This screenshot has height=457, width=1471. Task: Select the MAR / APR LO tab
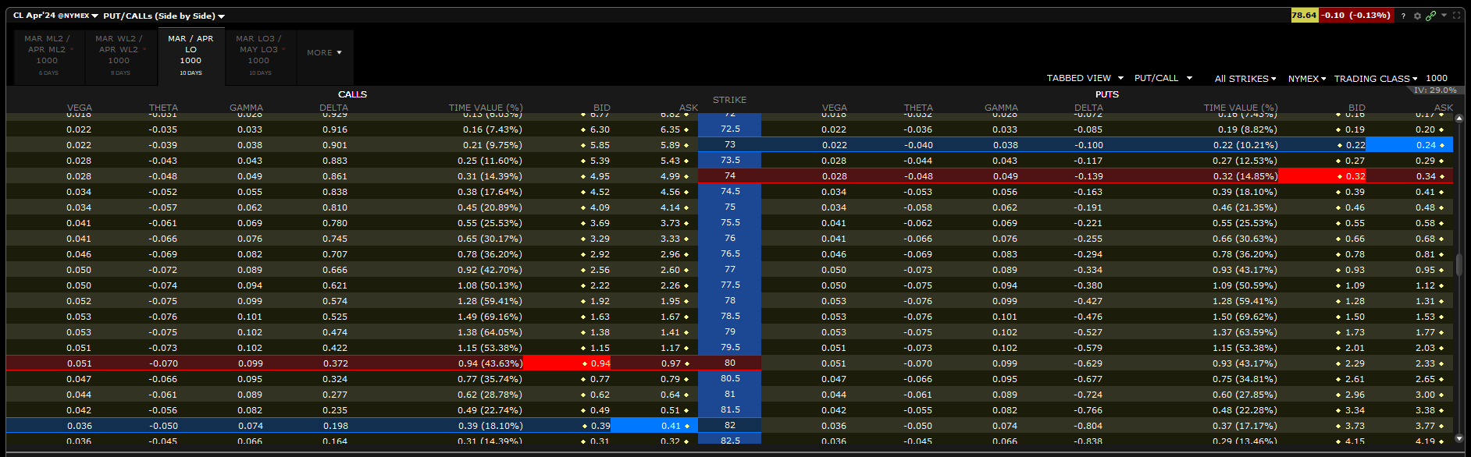click(x=191, y=56)
